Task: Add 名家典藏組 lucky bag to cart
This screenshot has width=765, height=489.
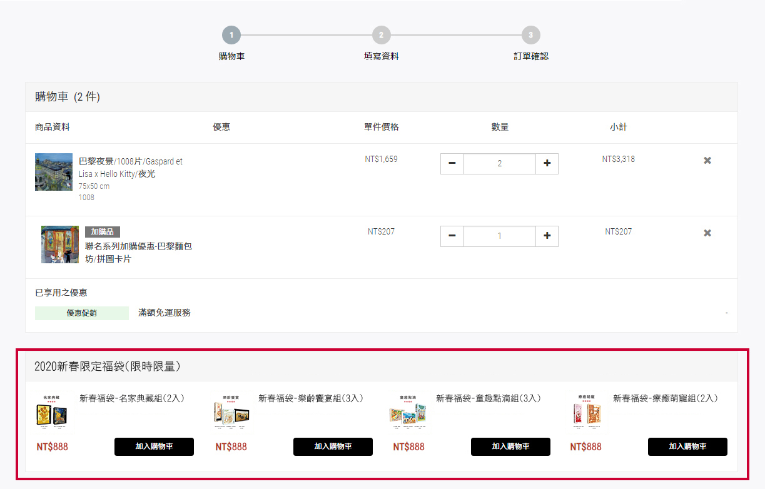Action: (154, 446)
